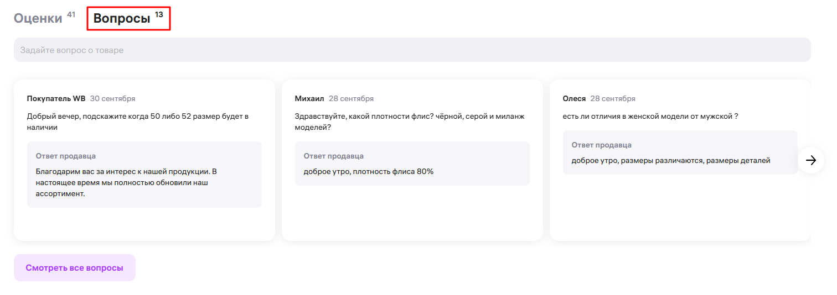The height and width of the screenshot is (295, 837).
Task: Switch to the Оценки tab
Action: (38, 18)
